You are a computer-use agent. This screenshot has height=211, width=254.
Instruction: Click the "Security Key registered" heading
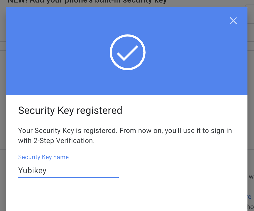(x=70, y=111)
